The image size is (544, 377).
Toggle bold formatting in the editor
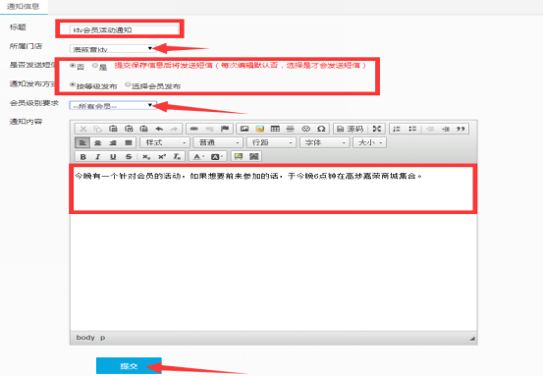(82, 157)
